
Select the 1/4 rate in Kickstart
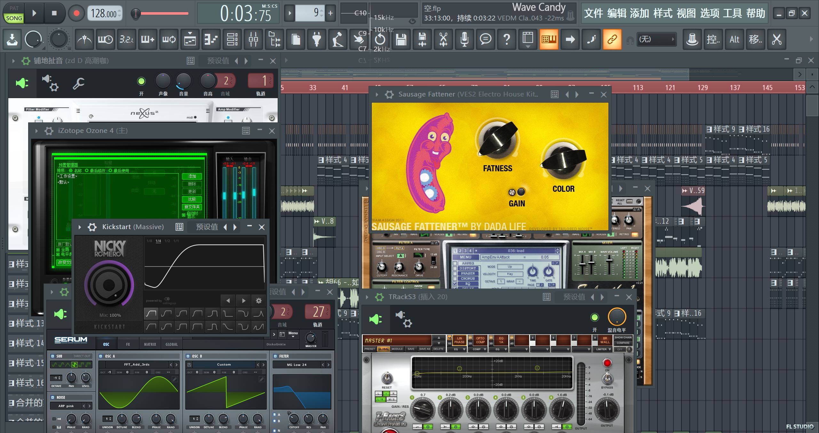pyautogui.click(x=158, y=241)
